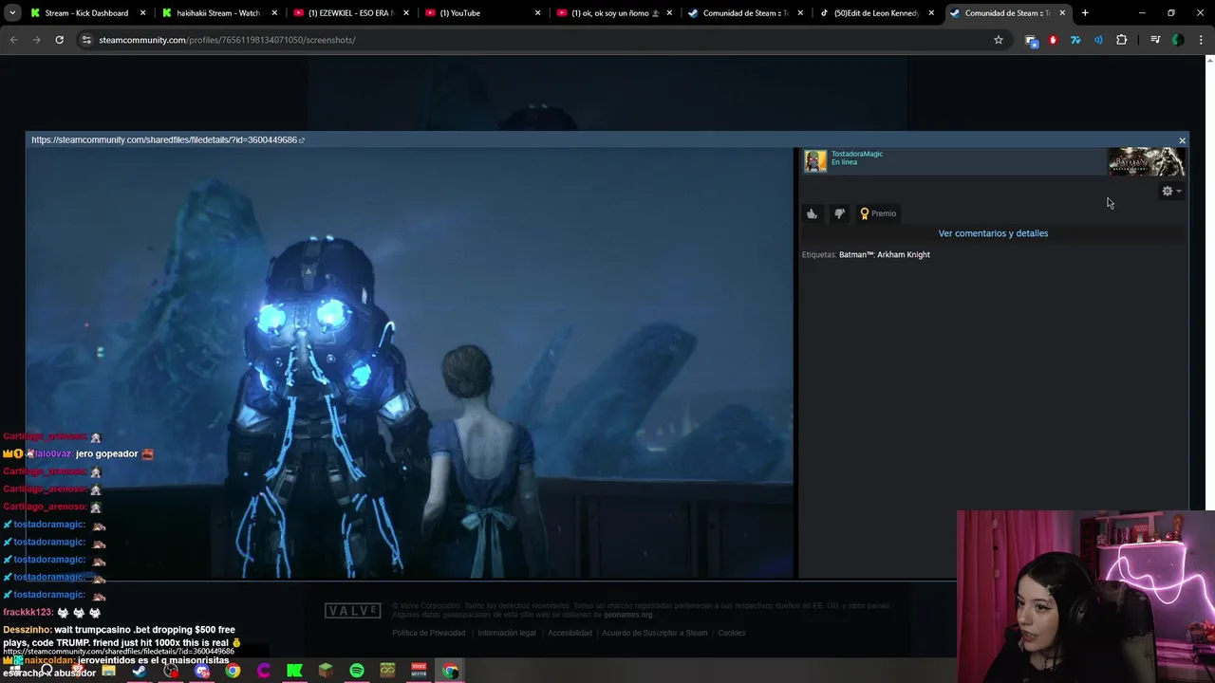Open Steam from the taskbar
Image resolution: width=1215 pixels, height=683 pixels.
point(140,671)
